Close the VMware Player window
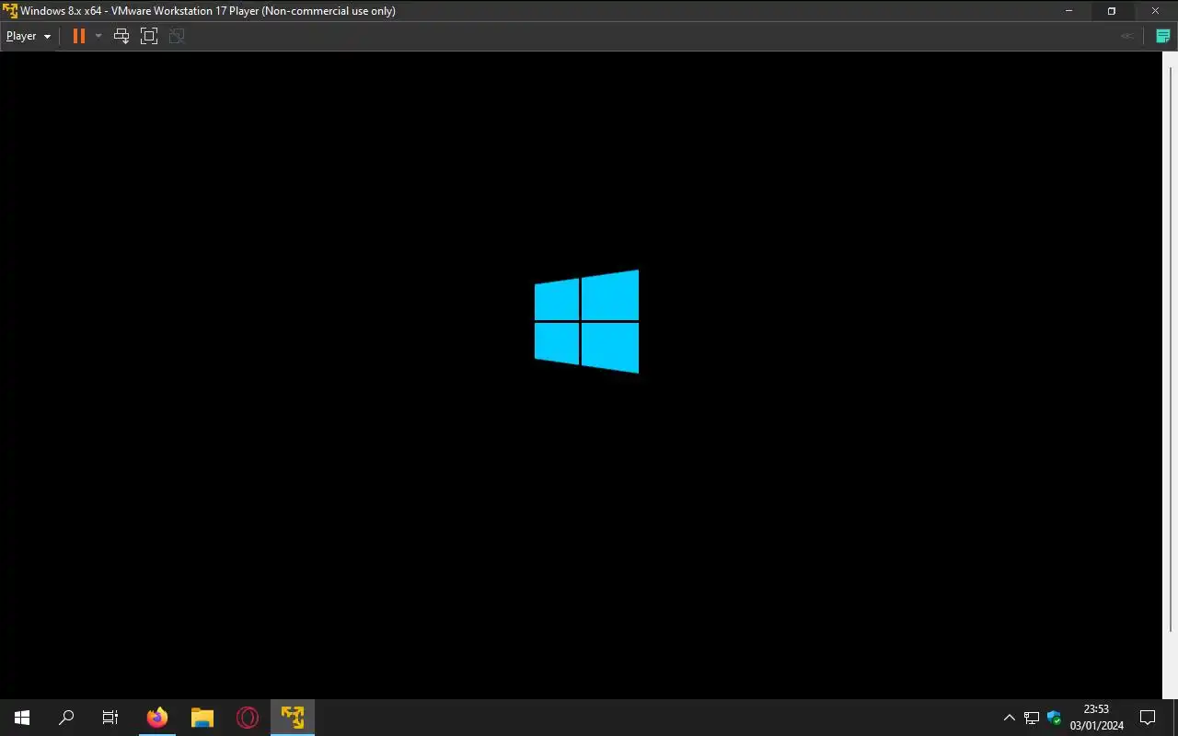Screen dimensions: 1178x736 tap(1155, 11)
